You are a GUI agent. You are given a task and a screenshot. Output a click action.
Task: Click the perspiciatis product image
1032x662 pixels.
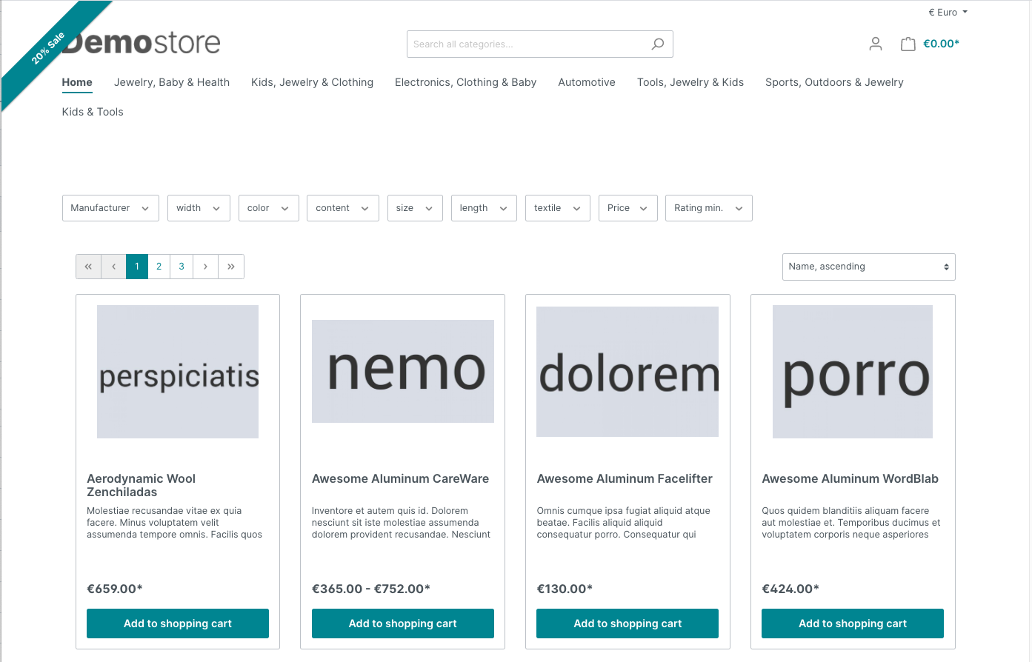point(178,372)
